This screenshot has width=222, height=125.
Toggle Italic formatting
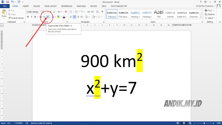tap(32, 17)
